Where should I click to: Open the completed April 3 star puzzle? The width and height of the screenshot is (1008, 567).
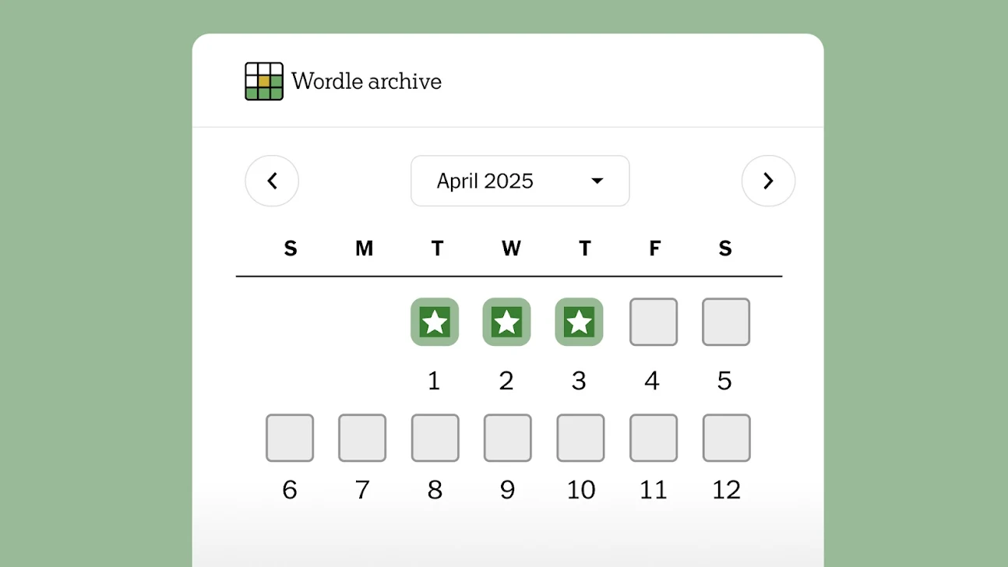click(x=579, y=322)
